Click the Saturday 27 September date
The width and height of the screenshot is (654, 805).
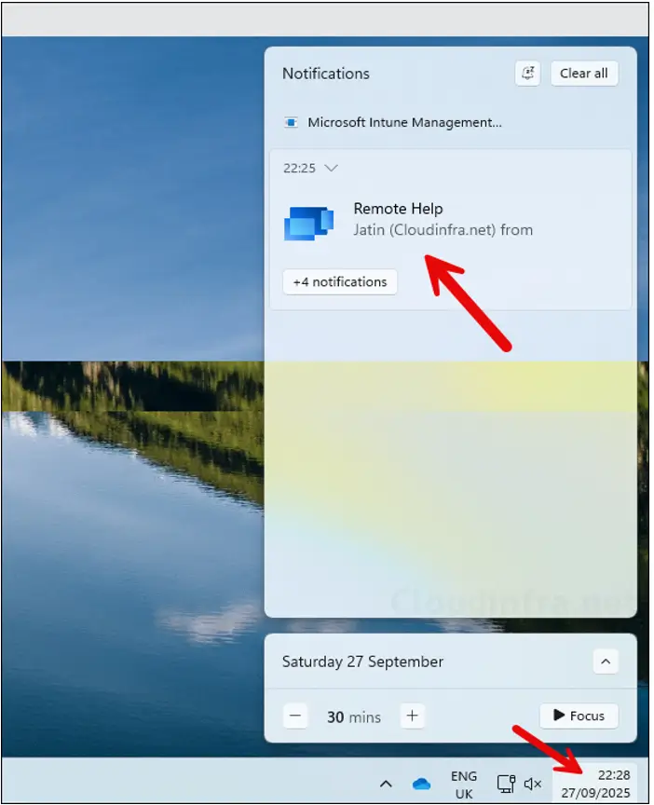coord(362,662)
